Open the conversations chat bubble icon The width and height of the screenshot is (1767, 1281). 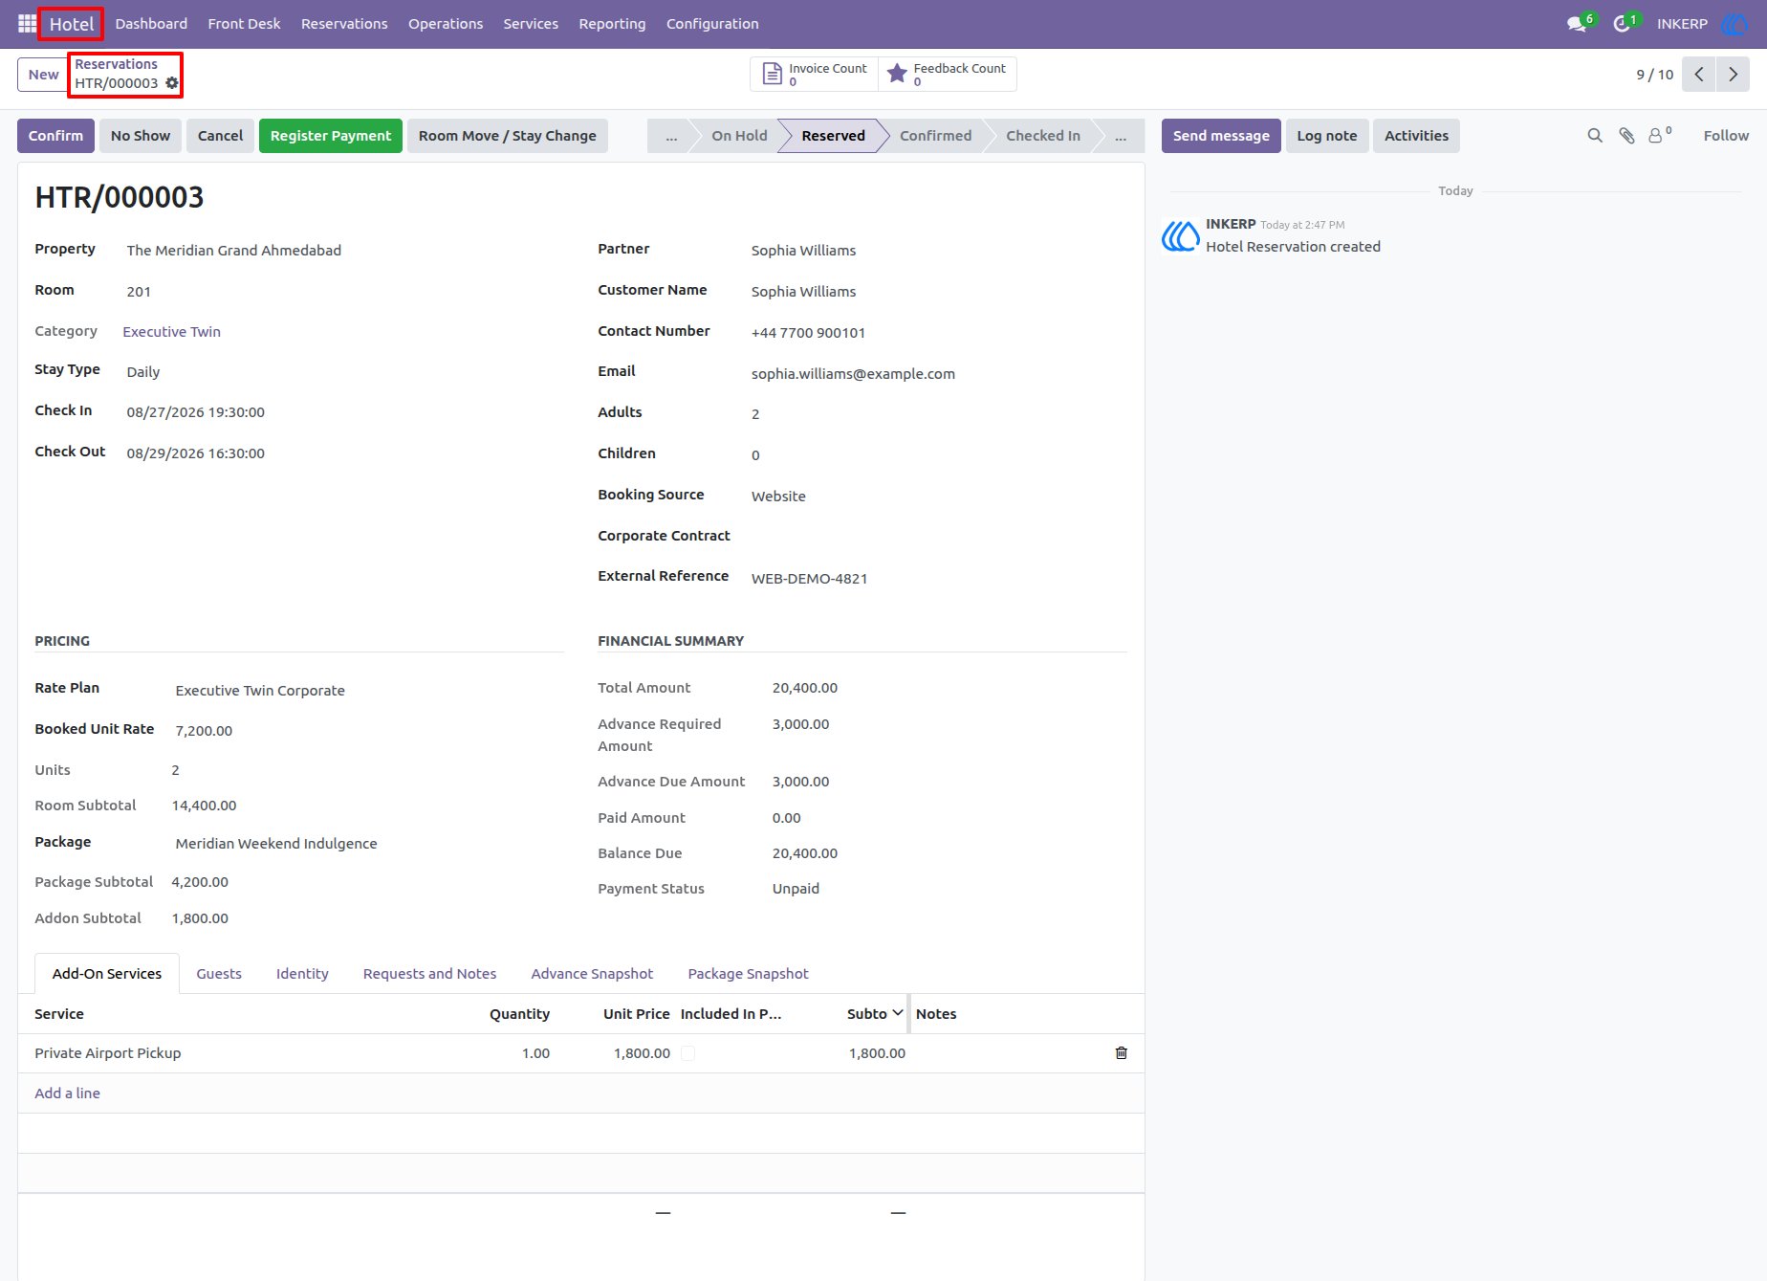pos(1577,24)
